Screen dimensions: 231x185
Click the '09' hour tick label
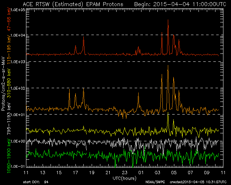coord(207,172)
